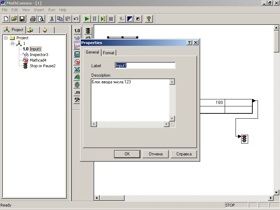Select the Project folder tree item
Screen dimensions: 280x210
(22, 38)
